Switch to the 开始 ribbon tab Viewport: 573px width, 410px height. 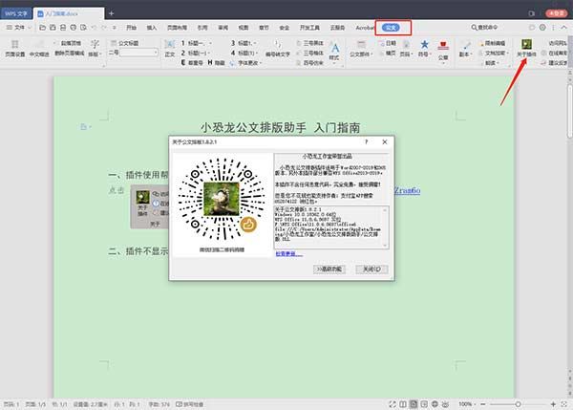131,28
